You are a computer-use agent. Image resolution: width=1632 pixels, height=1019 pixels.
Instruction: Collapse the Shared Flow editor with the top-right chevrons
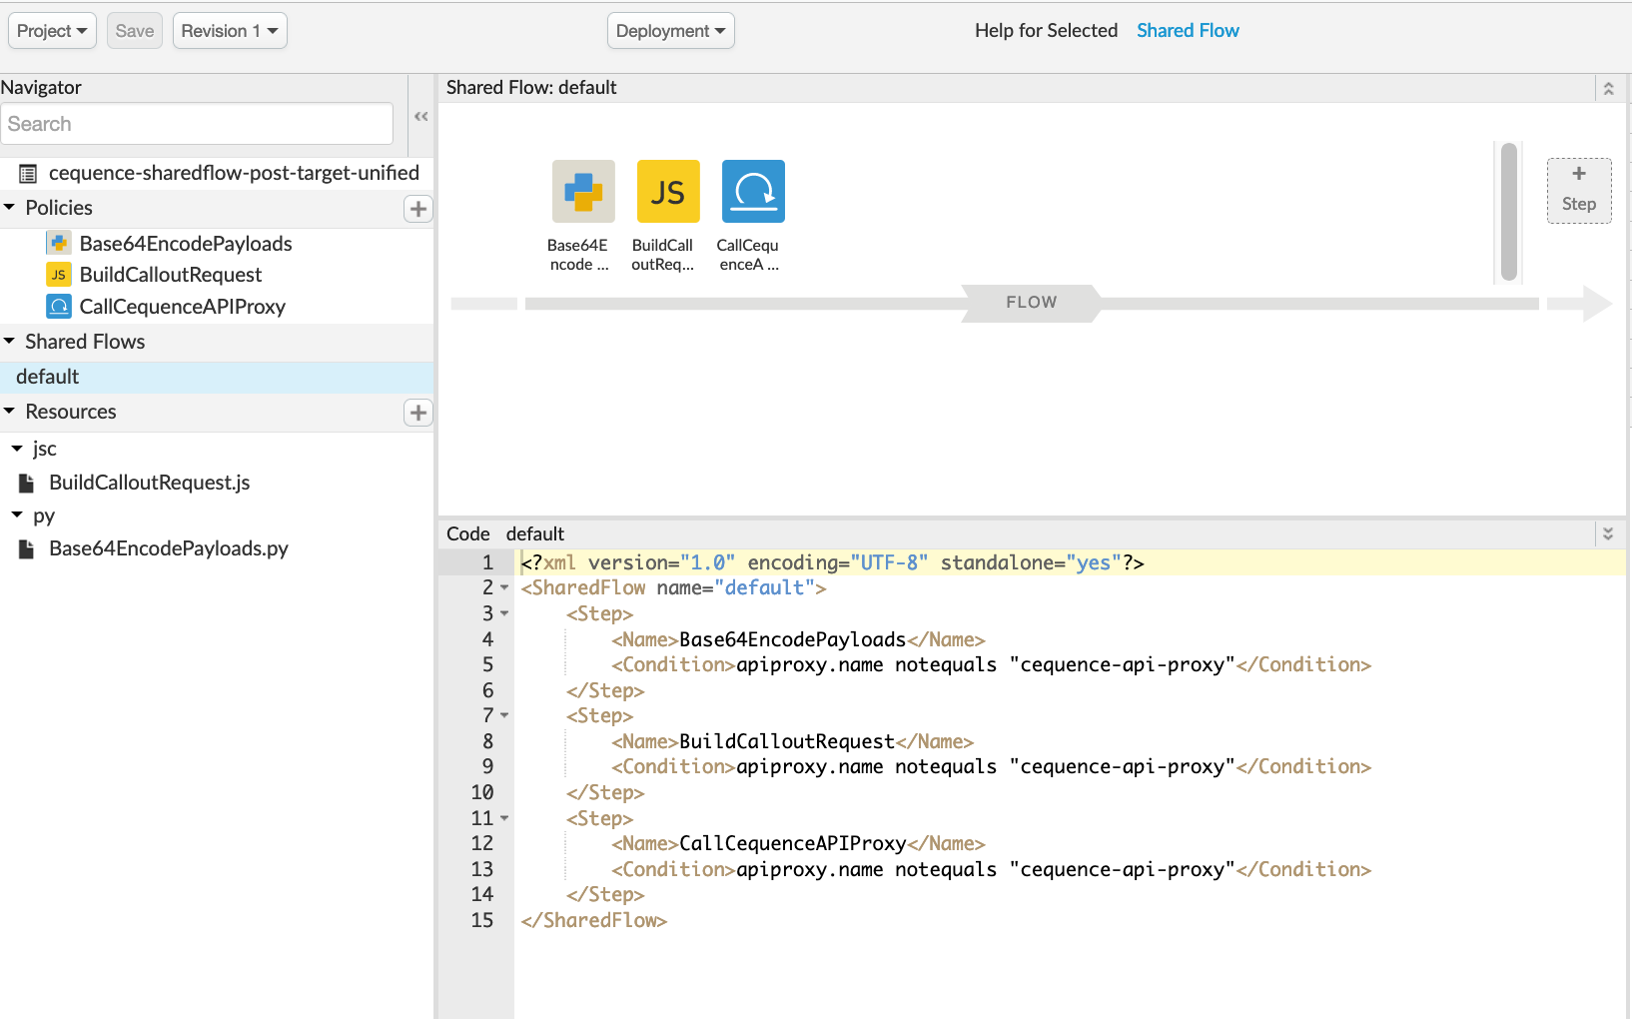click(1608, 88)
